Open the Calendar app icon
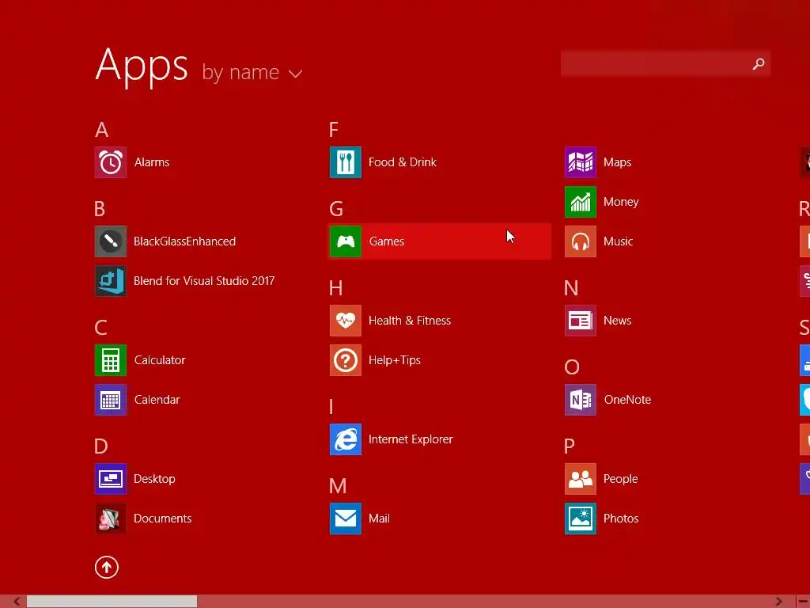810x608 pixels. point(111,400)
